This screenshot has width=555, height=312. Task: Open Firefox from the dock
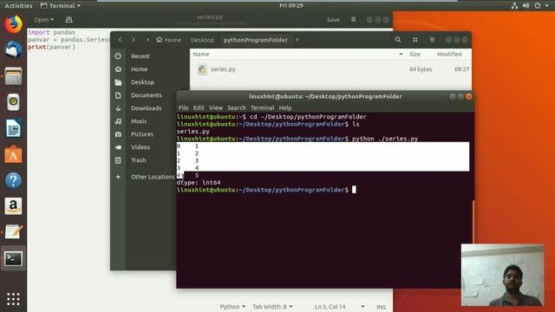[x=13, y=24]
